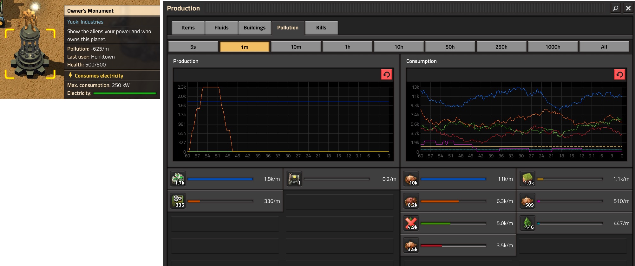Click the red-X tree icon labeled 4.9k
This screenshot has height=266, width=635.
point(411,223)
